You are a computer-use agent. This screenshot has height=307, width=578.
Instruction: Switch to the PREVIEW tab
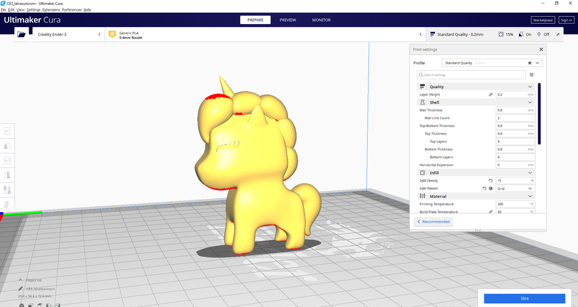[x=288, y=20]
